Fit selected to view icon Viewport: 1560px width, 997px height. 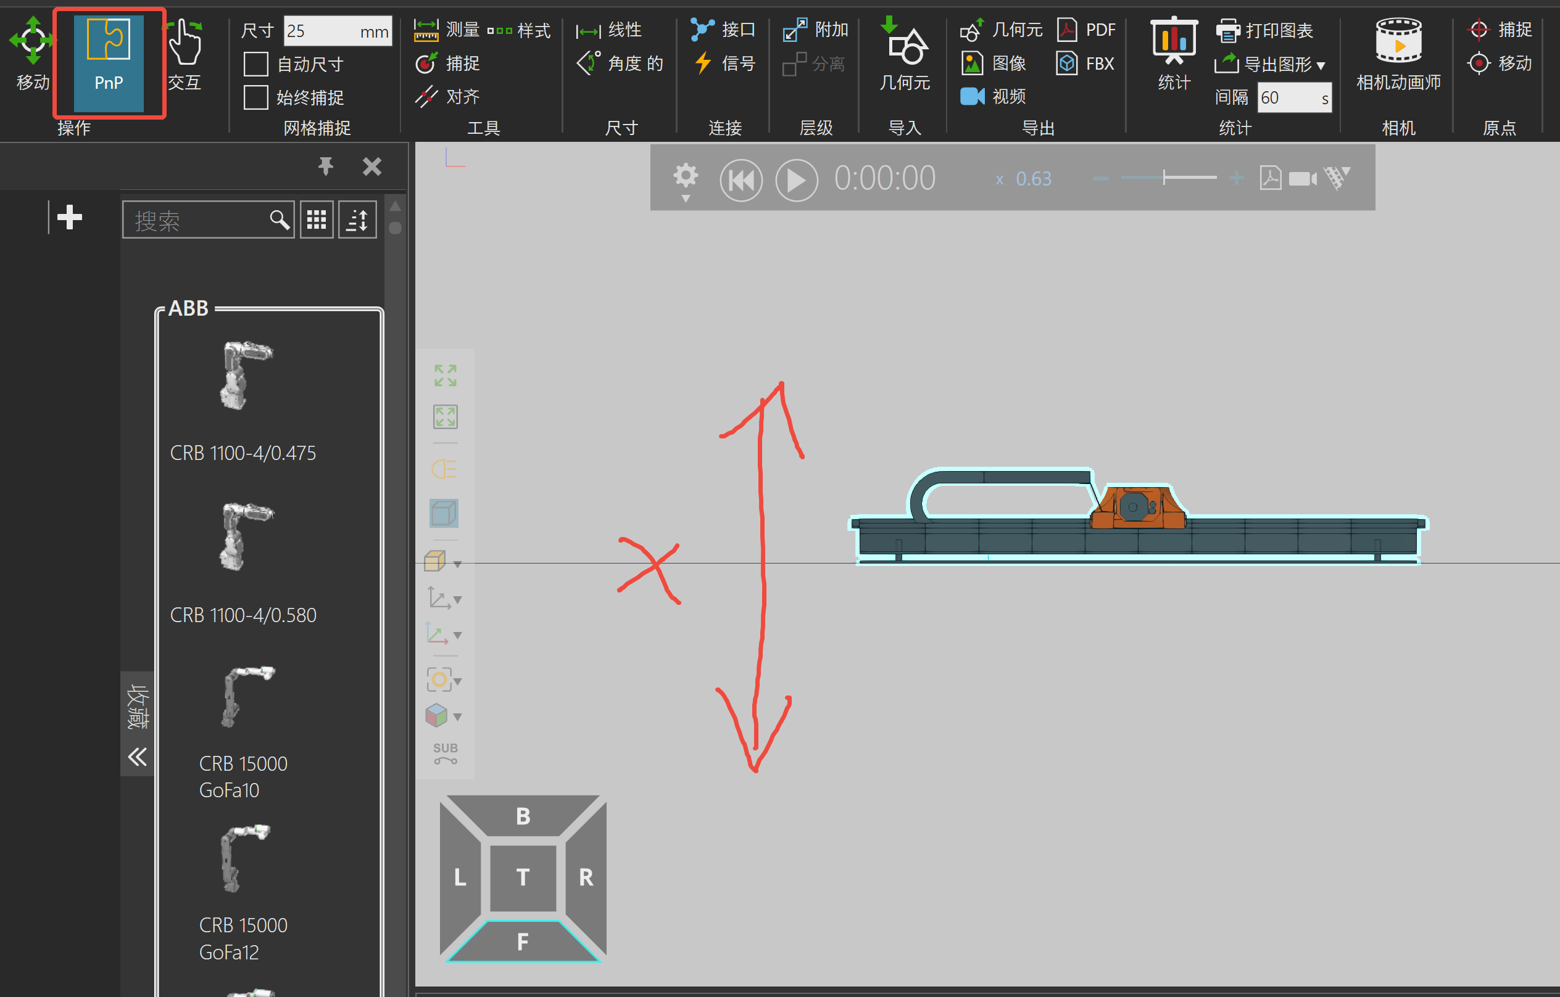(x=445, y=417)
